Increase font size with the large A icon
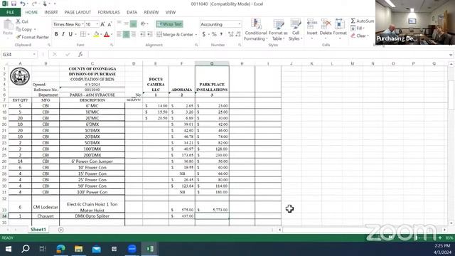Viewport: 455px width, 256px height. tap(102, 24)
